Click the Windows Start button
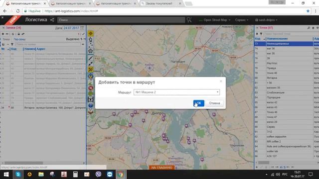 (x=6, y=175)
